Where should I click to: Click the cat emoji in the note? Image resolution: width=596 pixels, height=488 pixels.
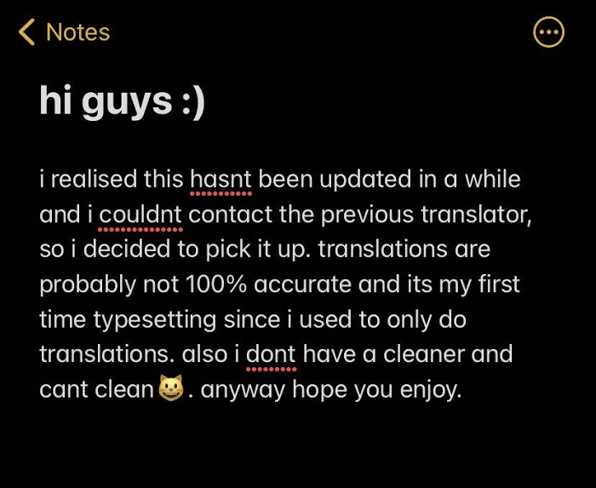coord(171,389)
